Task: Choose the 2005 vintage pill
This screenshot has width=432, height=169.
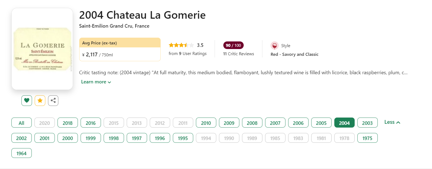Action: pyautogui.click(x=321, y=123)
